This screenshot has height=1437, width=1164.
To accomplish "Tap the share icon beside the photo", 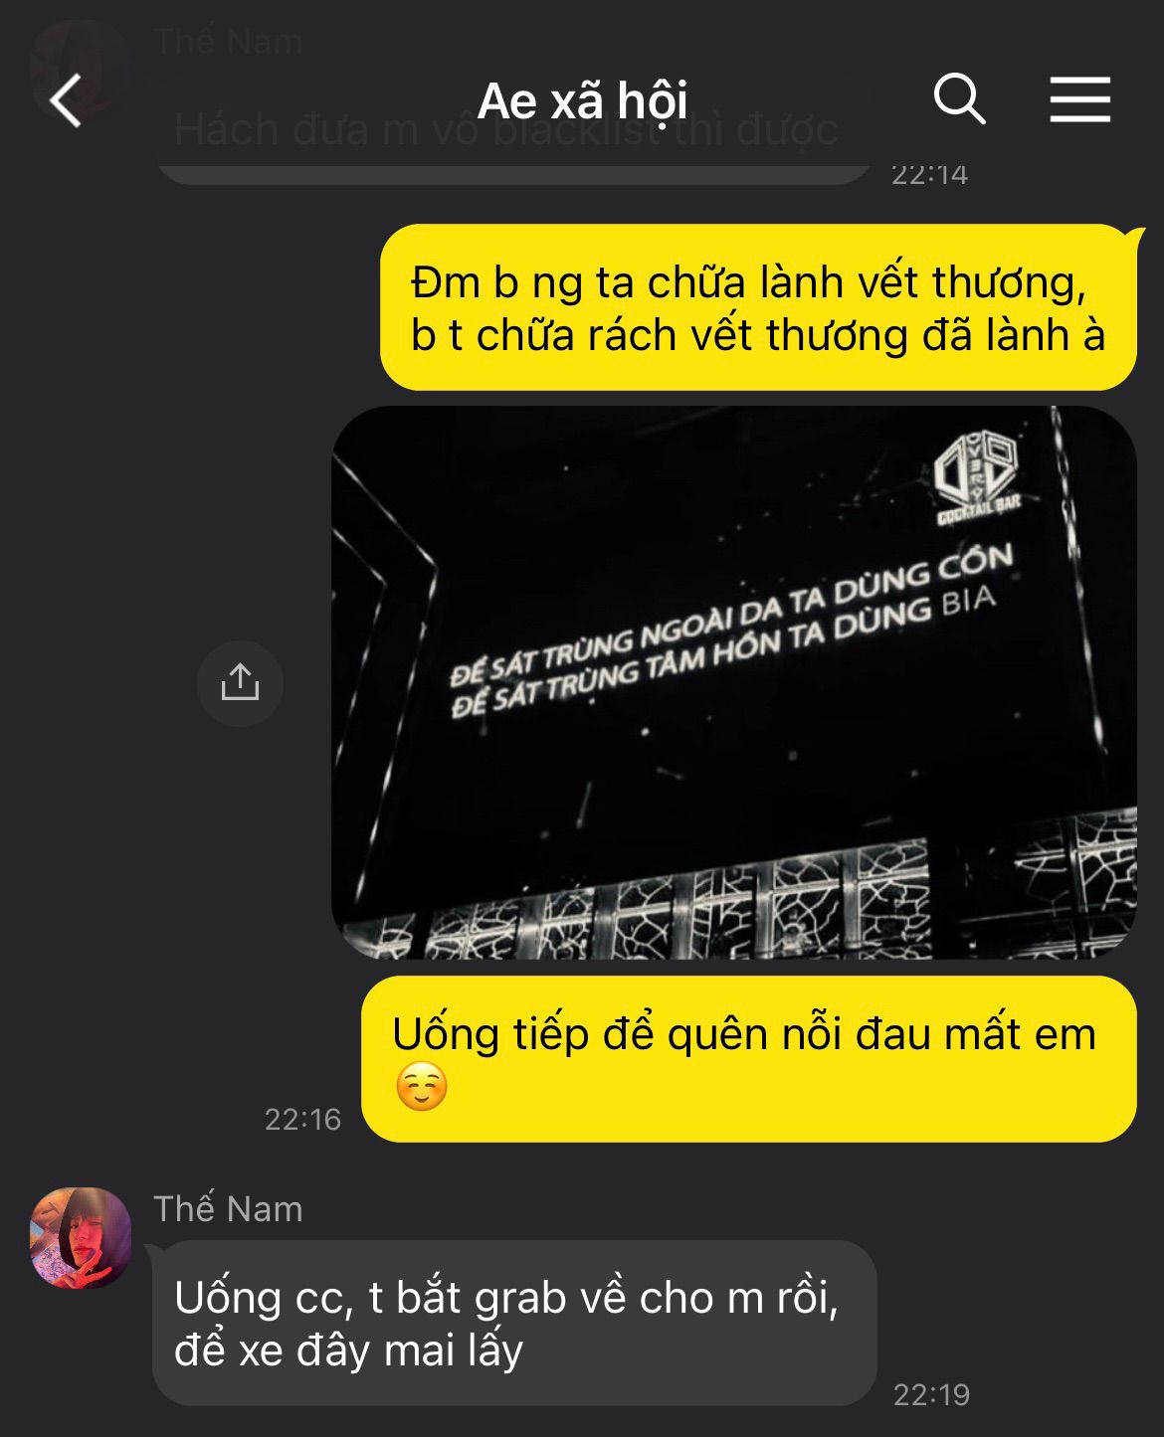I will coord(240,683).
